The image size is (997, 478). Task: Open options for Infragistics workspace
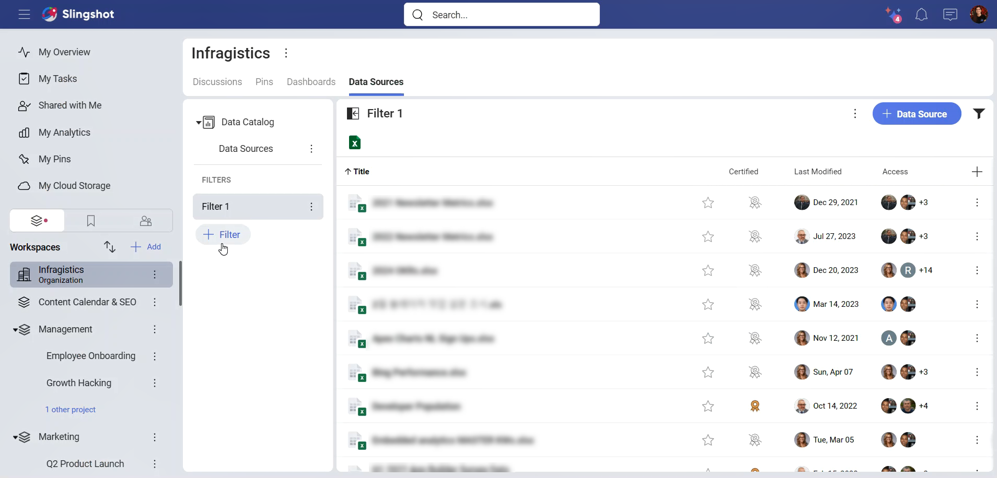click(155, 274)
